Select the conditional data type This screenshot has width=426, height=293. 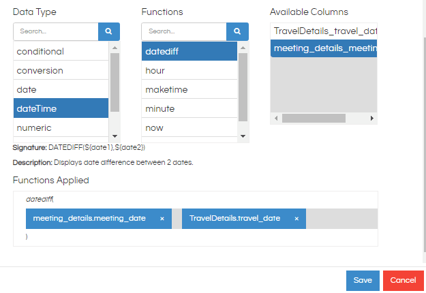coord(61,51)
